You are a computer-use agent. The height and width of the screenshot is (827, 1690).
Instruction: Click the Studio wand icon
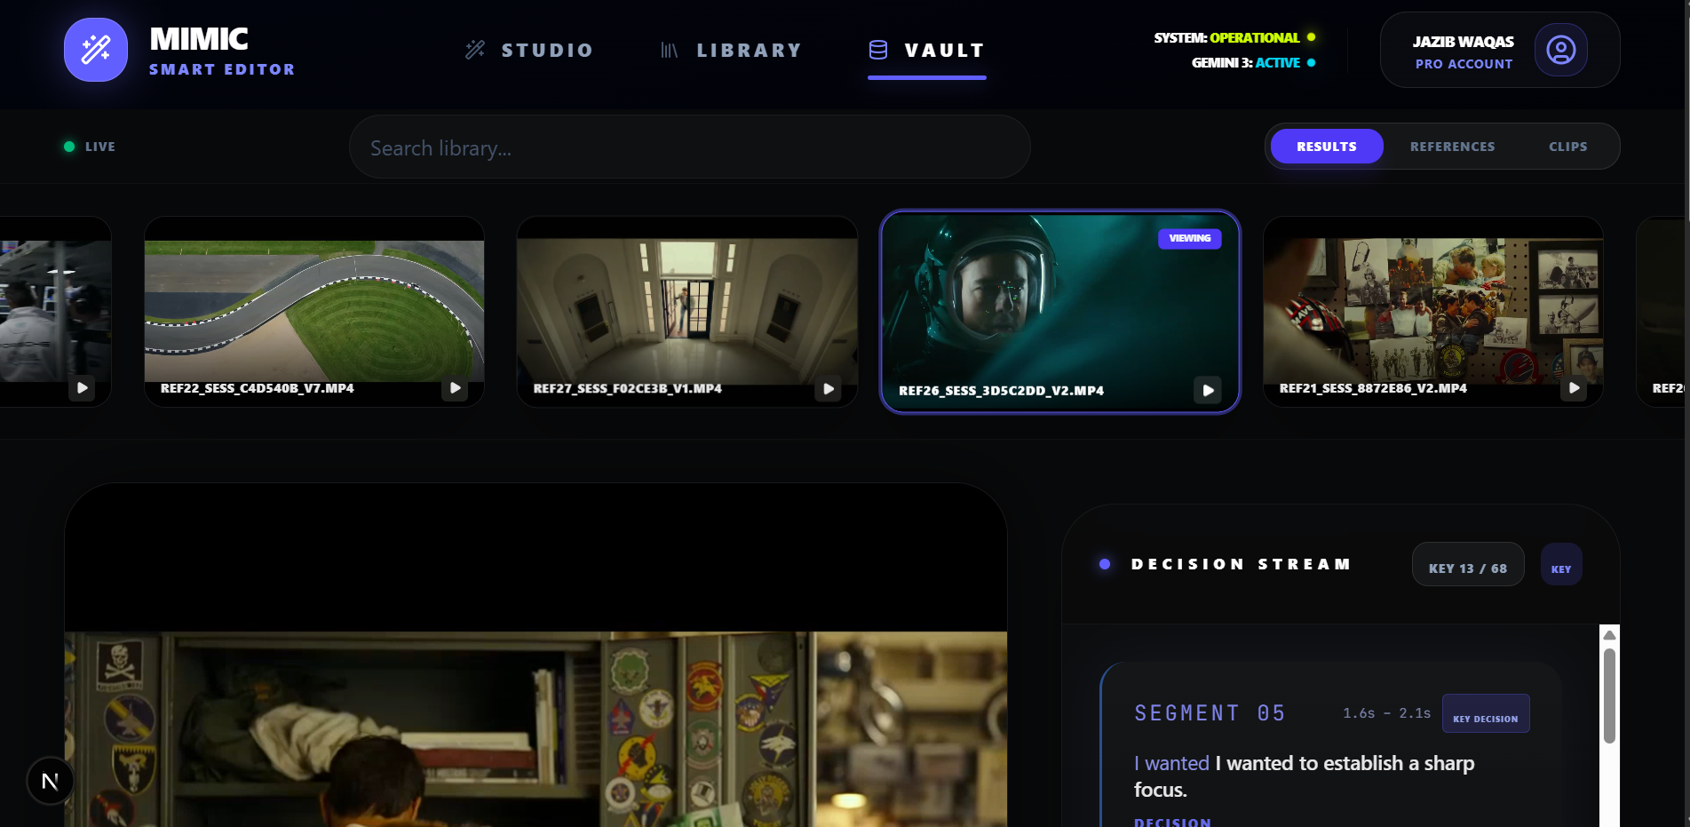[x=475, y=50]
